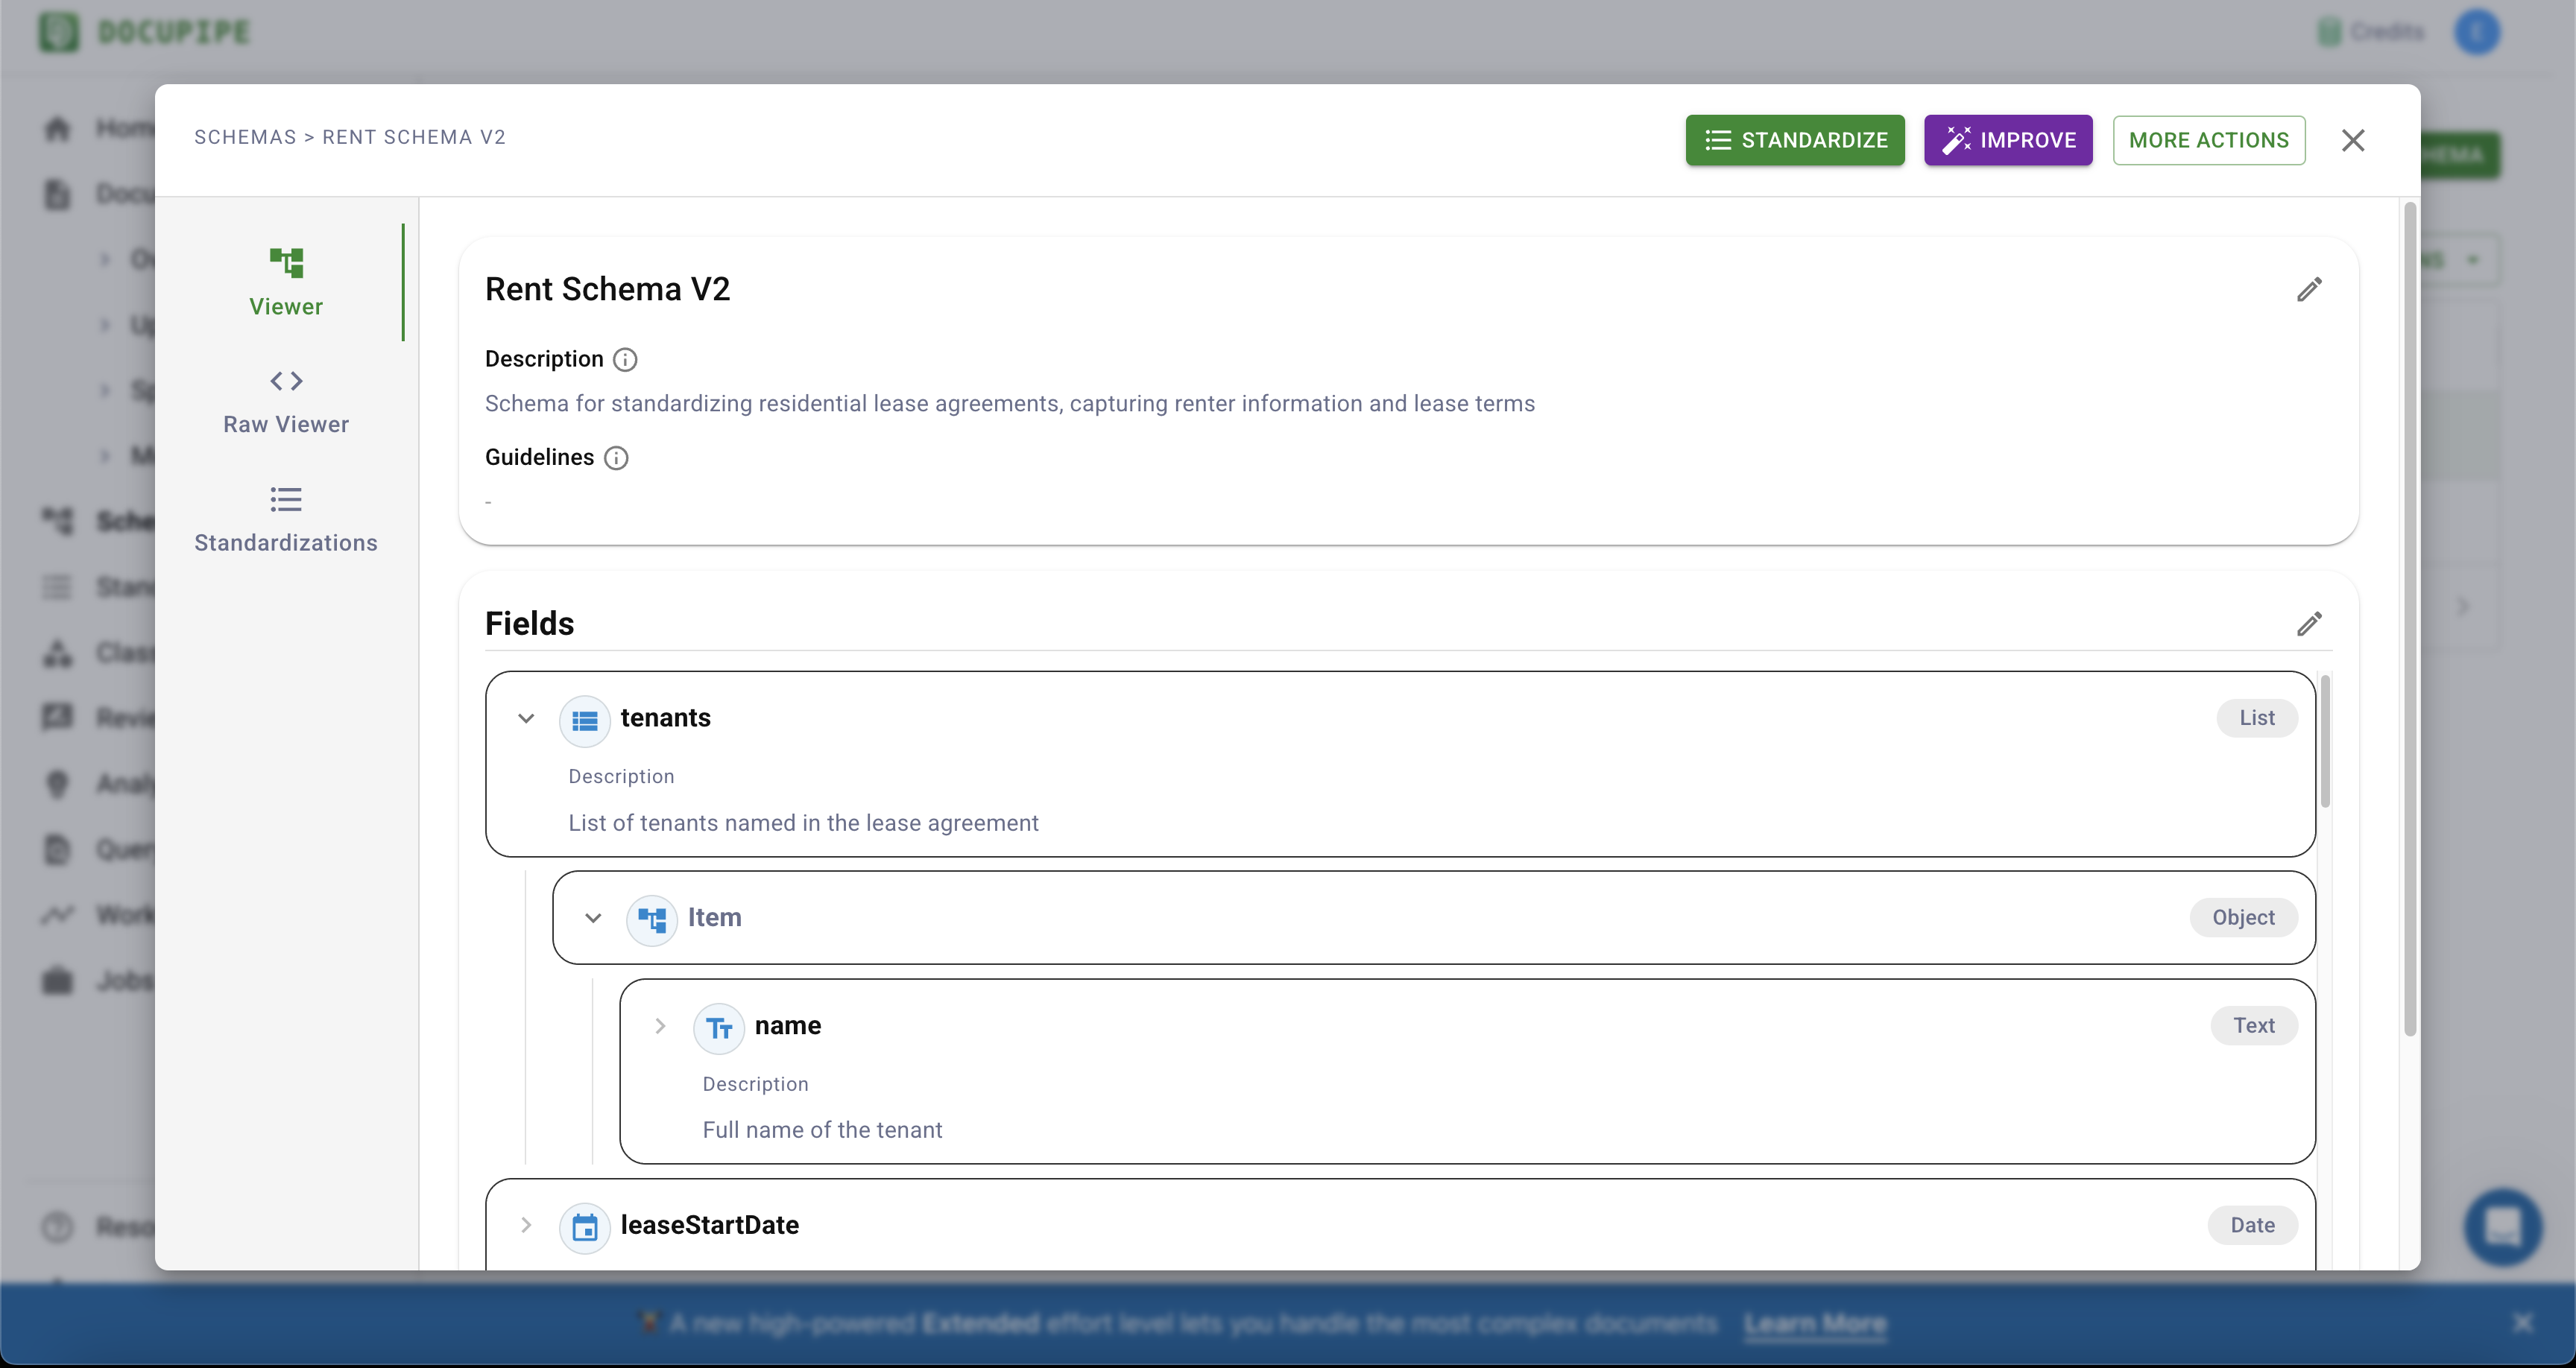Expand the leaseStartDate field
Viewport: 2576px width, 1368px height.
[x=526, y=1225]
